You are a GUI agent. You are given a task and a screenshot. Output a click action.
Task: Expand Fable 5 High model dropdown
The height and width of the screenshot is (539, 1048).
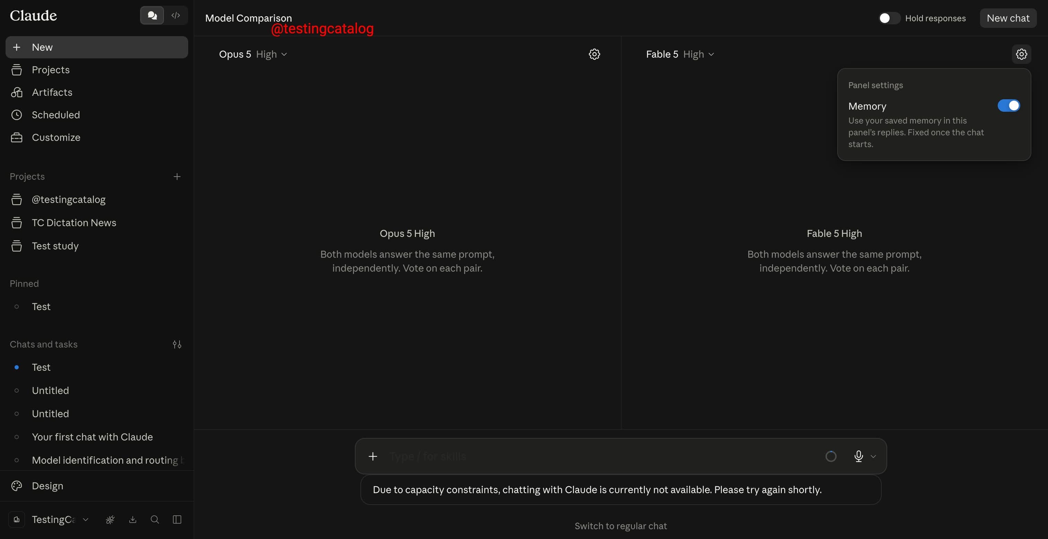(680, 54)
